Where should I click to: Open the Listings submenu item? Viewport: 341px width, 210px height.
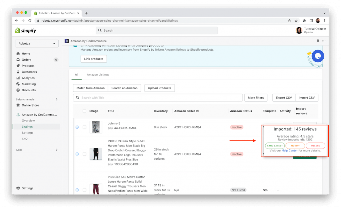(27, 127)
